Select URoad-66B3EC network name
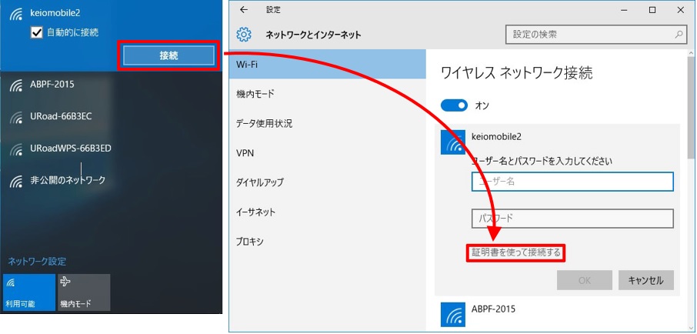This screenshot has width=697, height=334. tap(61, 116)
